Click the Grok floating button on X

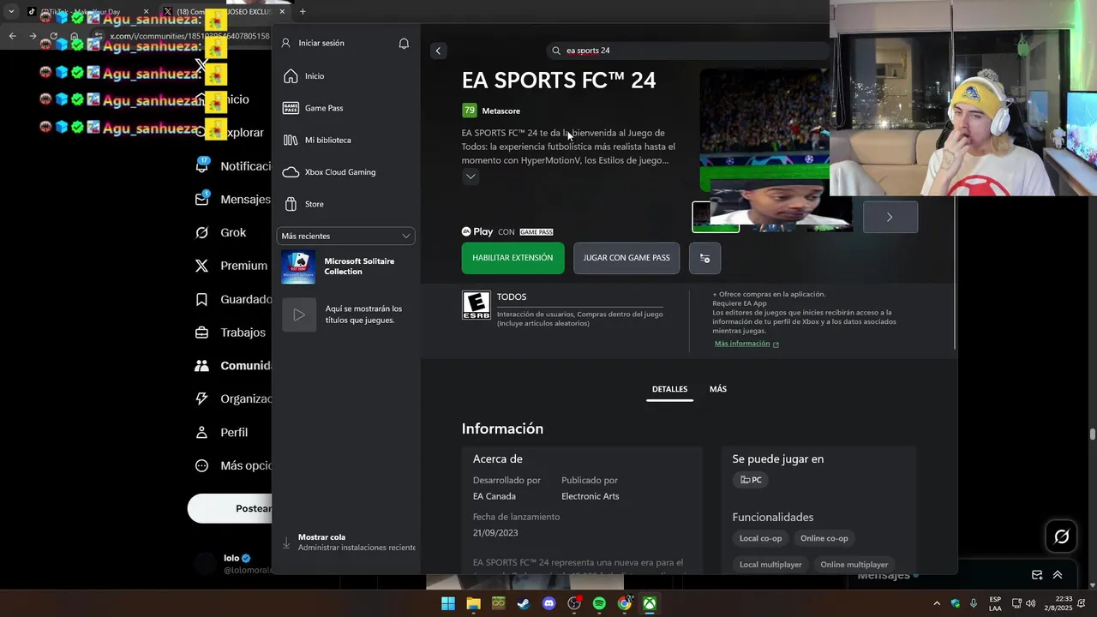coord(1062,536)
